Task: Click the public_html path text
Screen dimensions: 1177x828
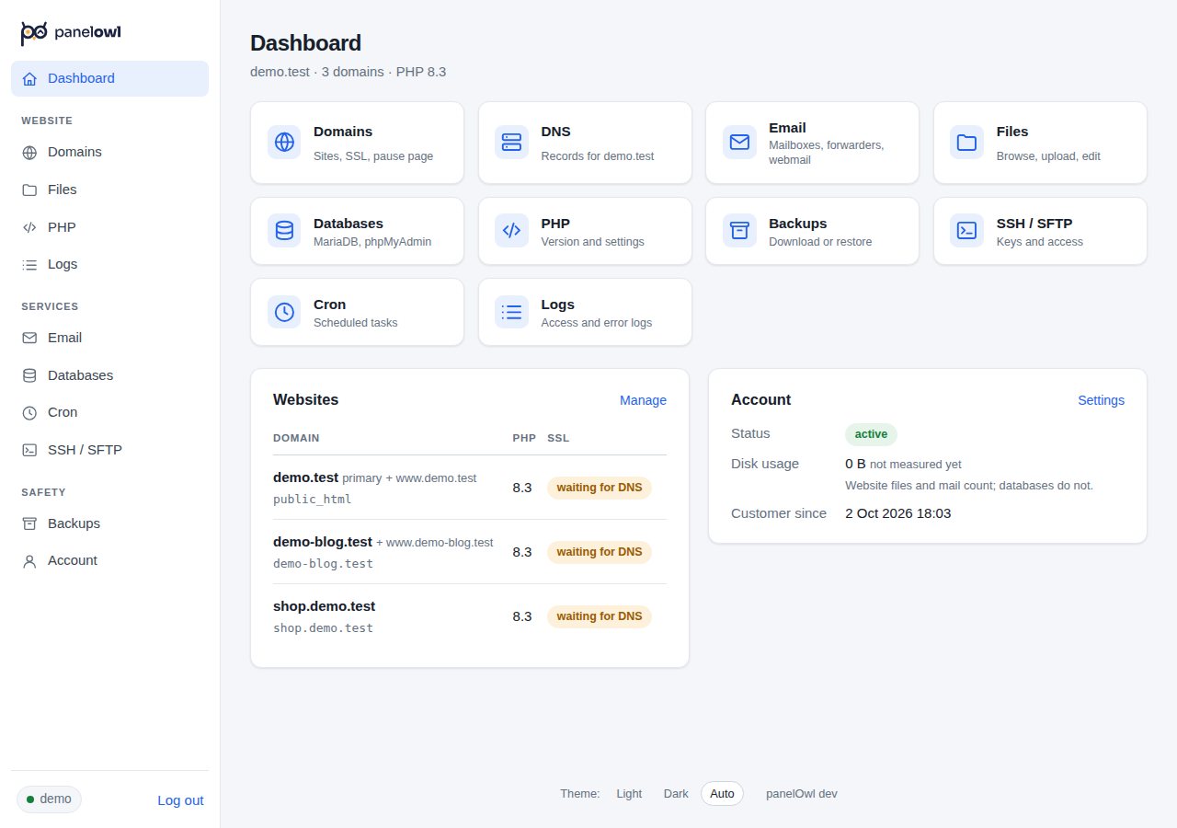Action: 313,500
